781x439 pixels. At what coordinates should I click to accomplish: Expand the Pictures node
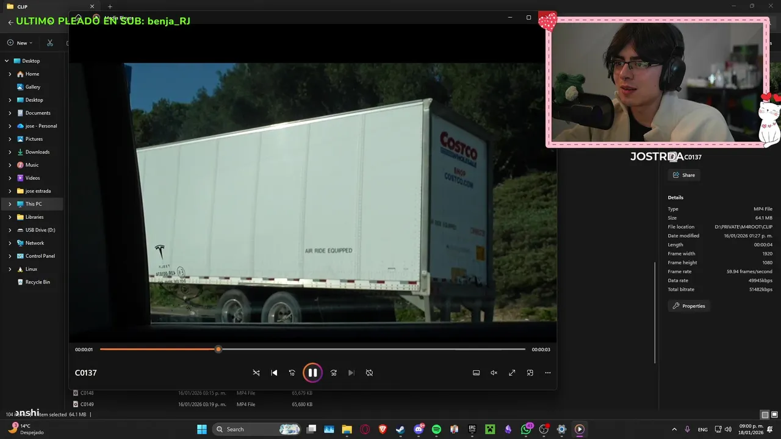tap(10, 139)
